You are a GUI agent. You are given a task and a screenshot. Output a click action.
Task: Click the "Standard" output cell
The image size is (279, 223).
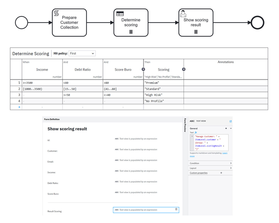[x=164, y=89]
